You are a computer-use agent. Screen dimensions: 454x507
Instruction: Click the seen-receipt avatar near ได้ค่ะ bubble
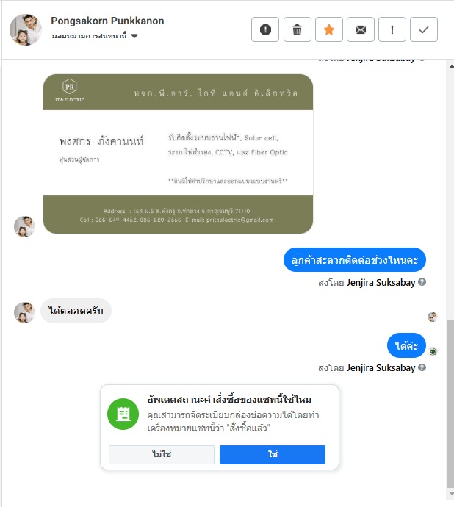[x=433, y=351]
